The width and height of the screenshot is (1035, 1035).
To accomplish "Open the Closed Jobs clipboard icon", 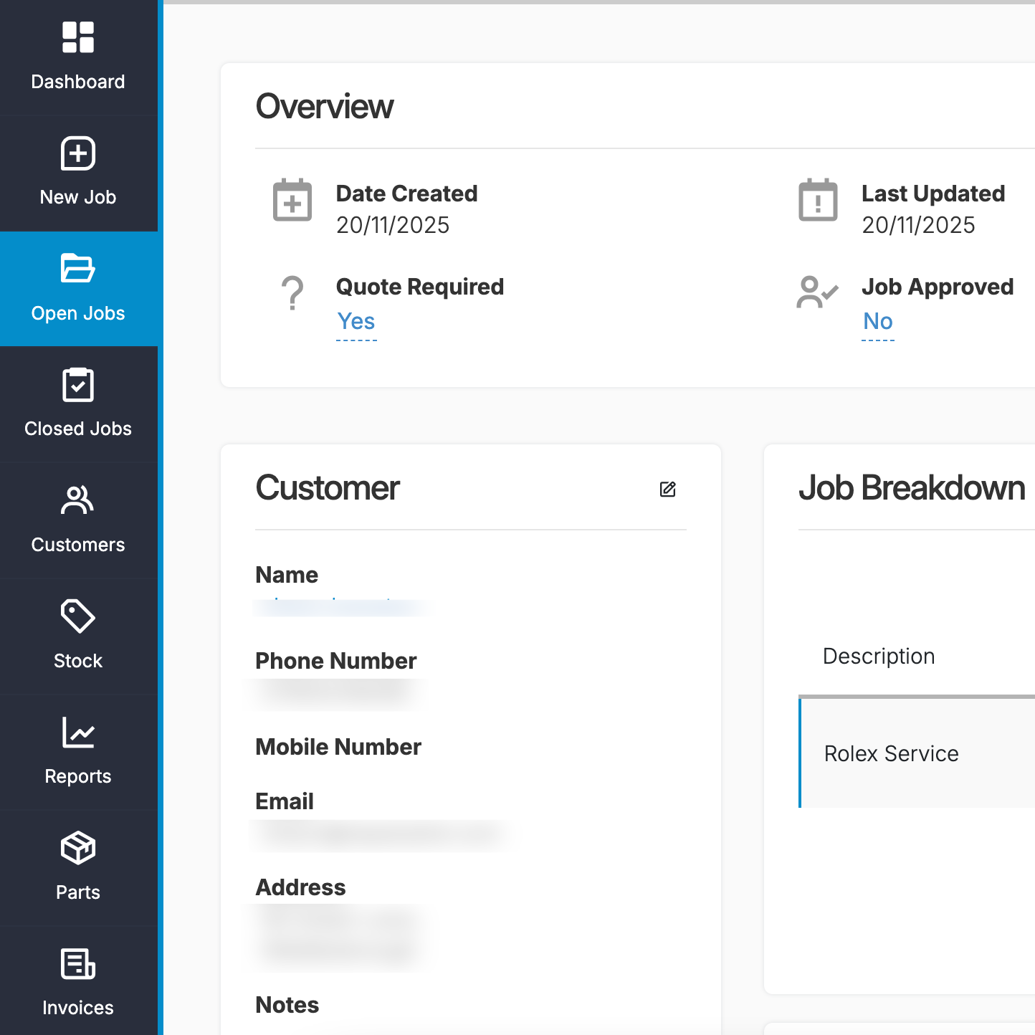I will [x=78, y=385].
